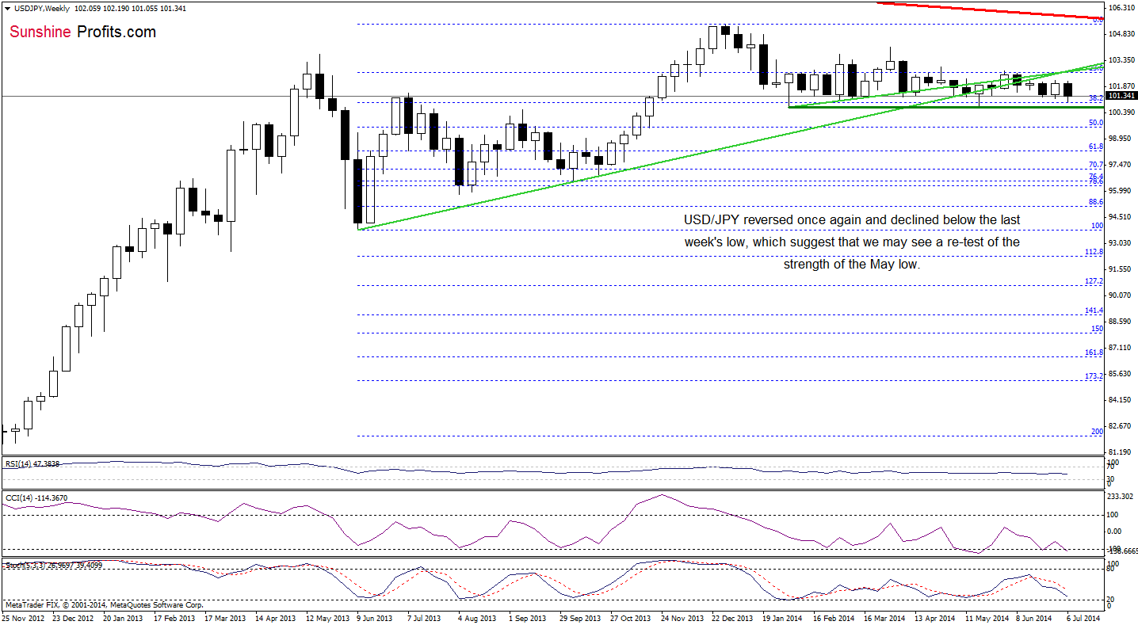The width and height of the screenshot is (1138, 625).
Task: Click the 95.990 price axis label
Action: point(1121,191)
